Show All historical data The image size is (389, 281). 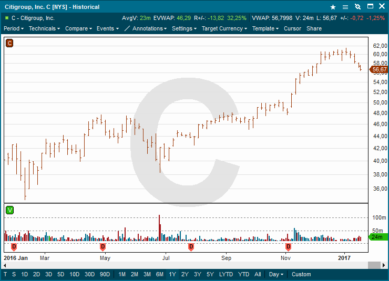pyautogui.click(x=258, y=274)
